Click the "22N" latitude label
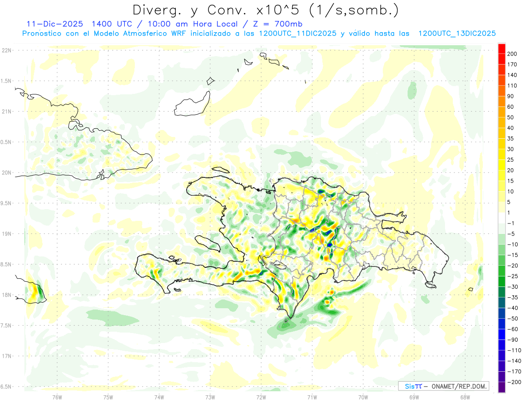The image size is (522, 403). (6, 50)
